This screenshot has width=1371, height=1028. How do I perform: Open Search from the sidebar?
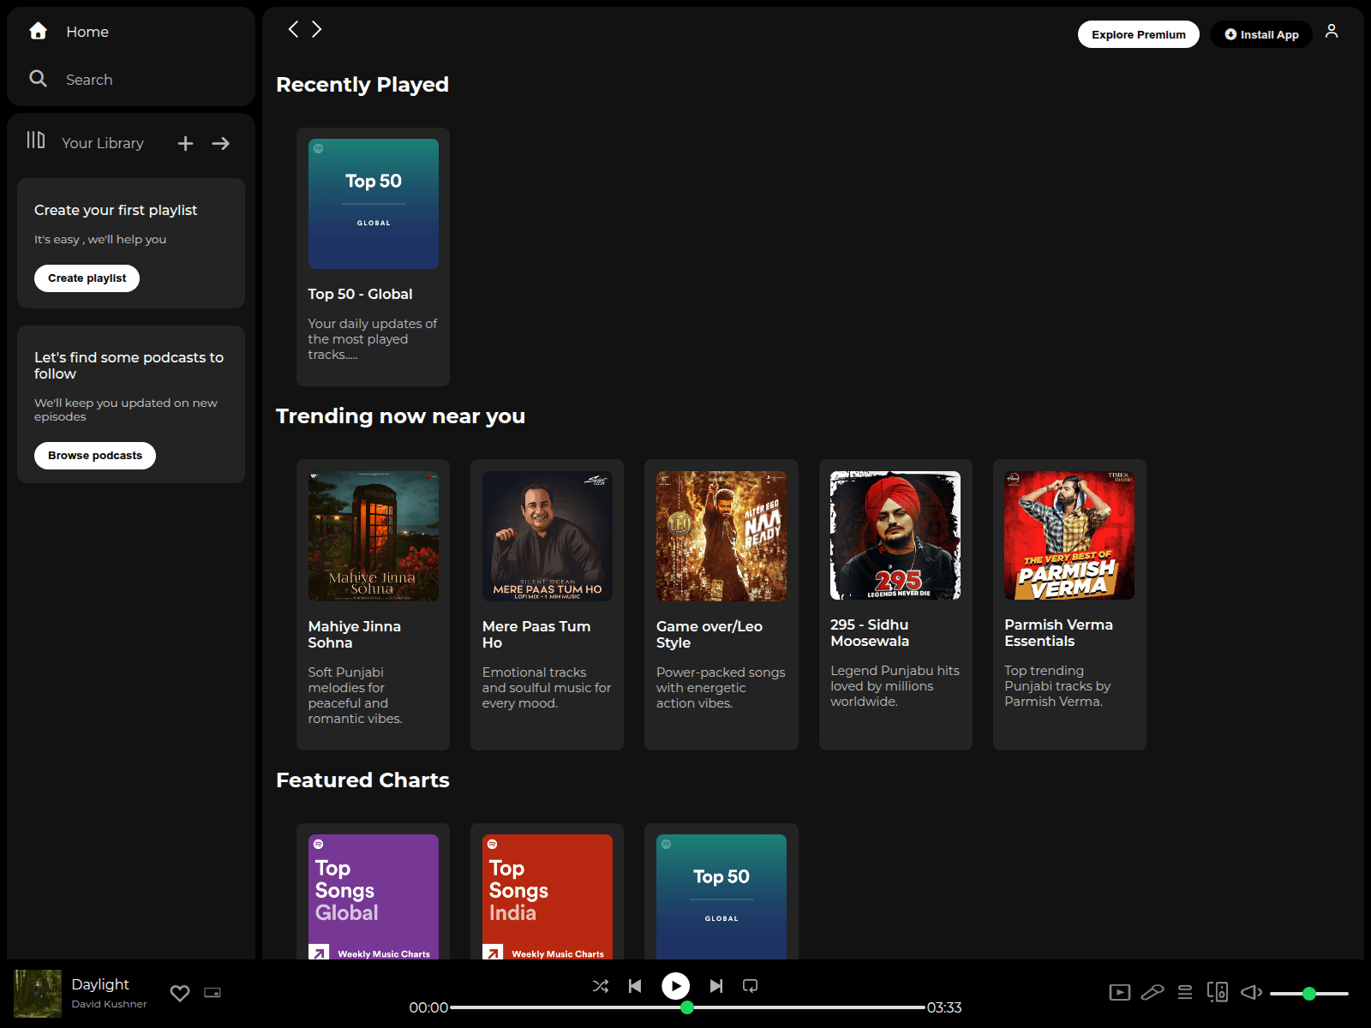point(89,80)
